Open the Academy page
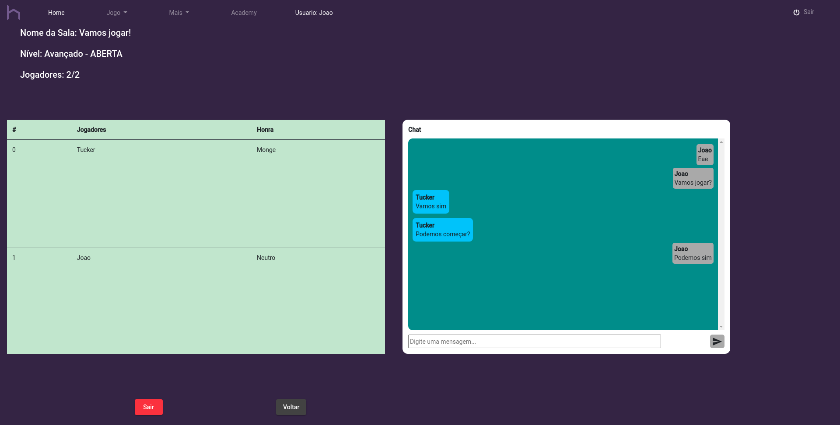Screen dimensions: 840x425 [244, 13]
